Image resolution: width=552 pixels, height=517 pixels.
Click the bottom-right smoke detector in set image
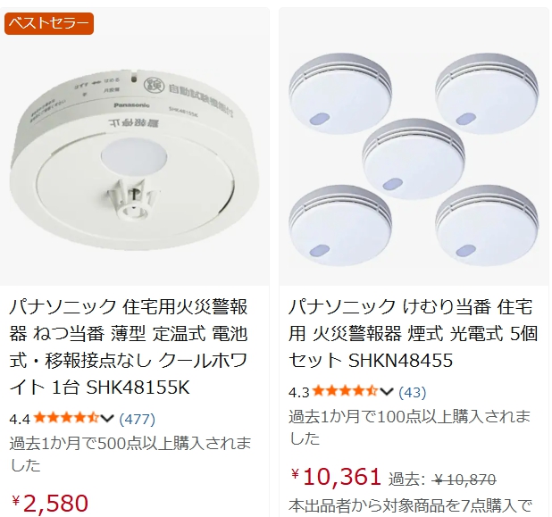coord(487,225)
